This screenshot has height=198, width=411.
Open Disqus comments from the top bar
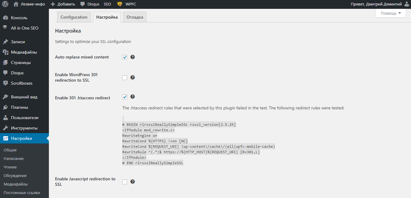point(90,4)
